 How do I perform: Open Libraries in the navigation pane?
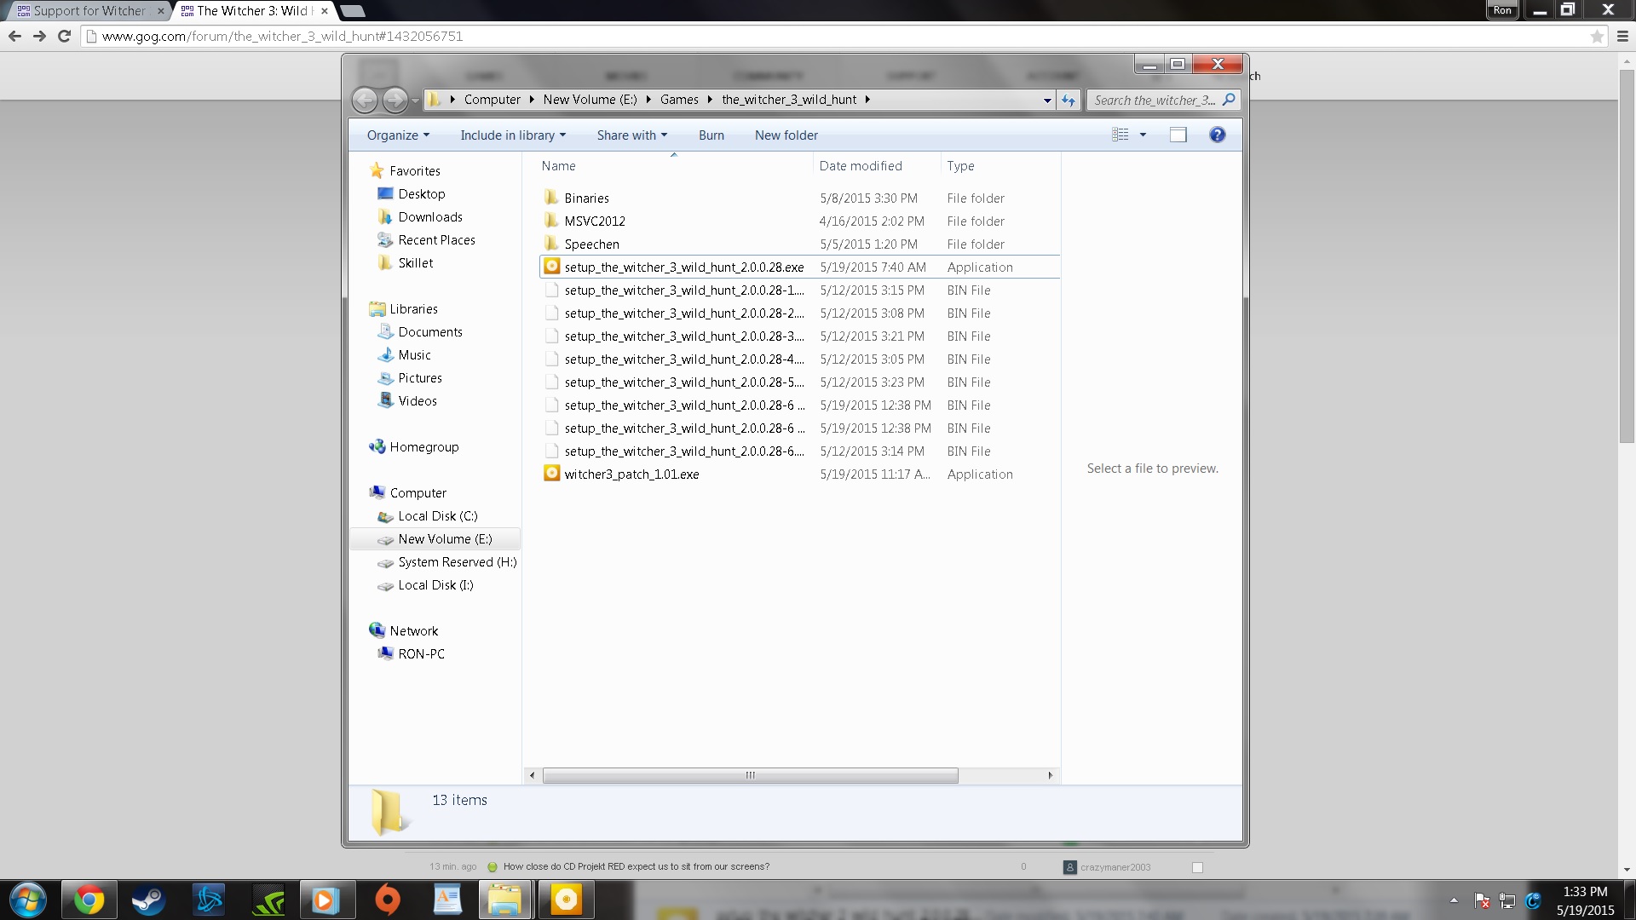[x=413, y=309]
